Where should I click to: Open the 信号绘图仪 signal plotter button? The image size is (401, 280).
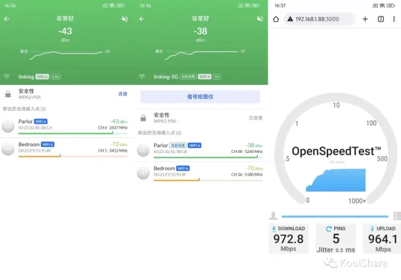(x=200, y=97)
